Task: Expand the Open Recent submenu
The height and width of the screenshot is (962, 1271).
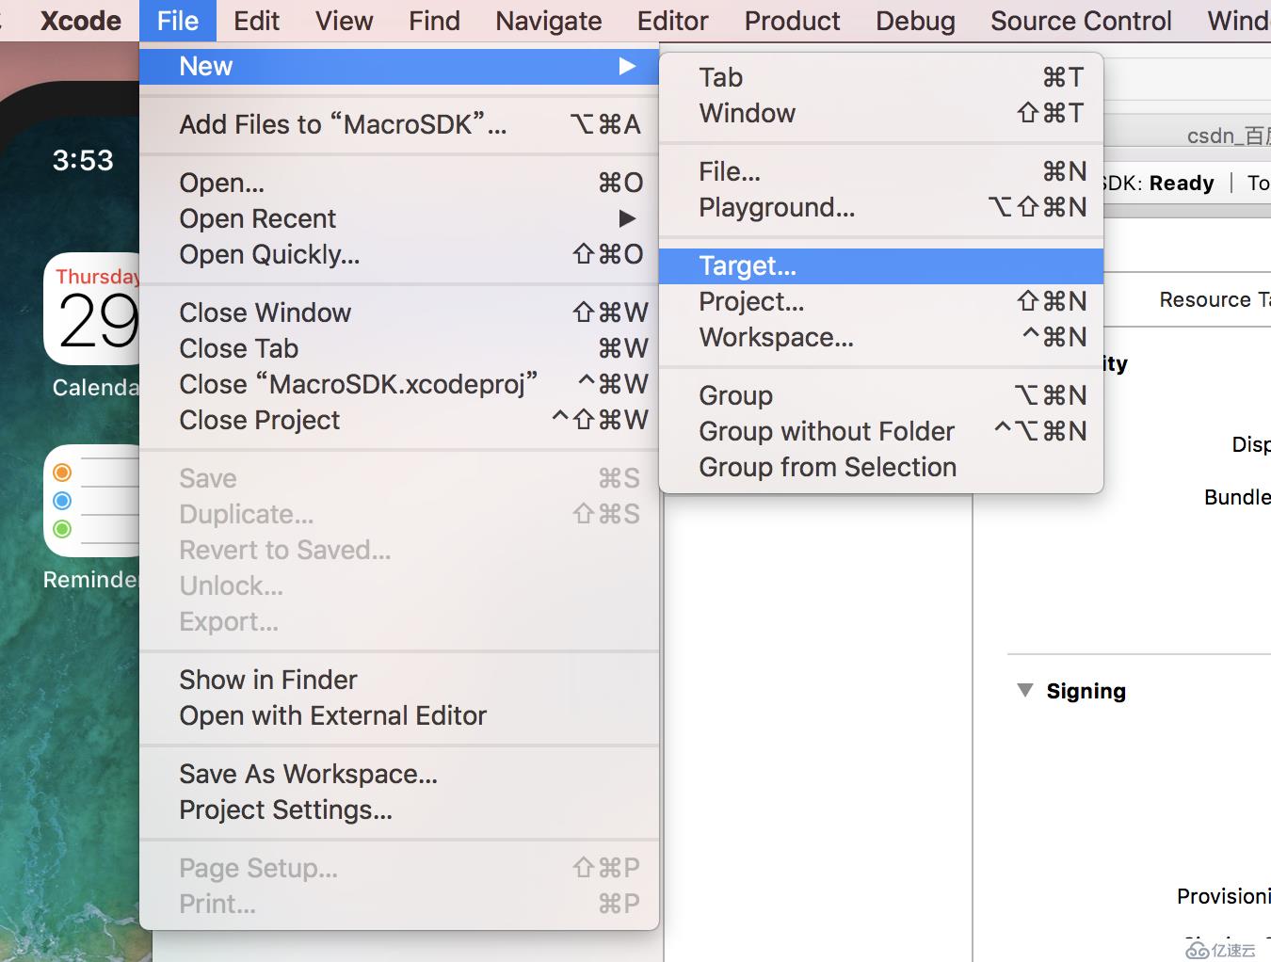Action: (399, 218)
